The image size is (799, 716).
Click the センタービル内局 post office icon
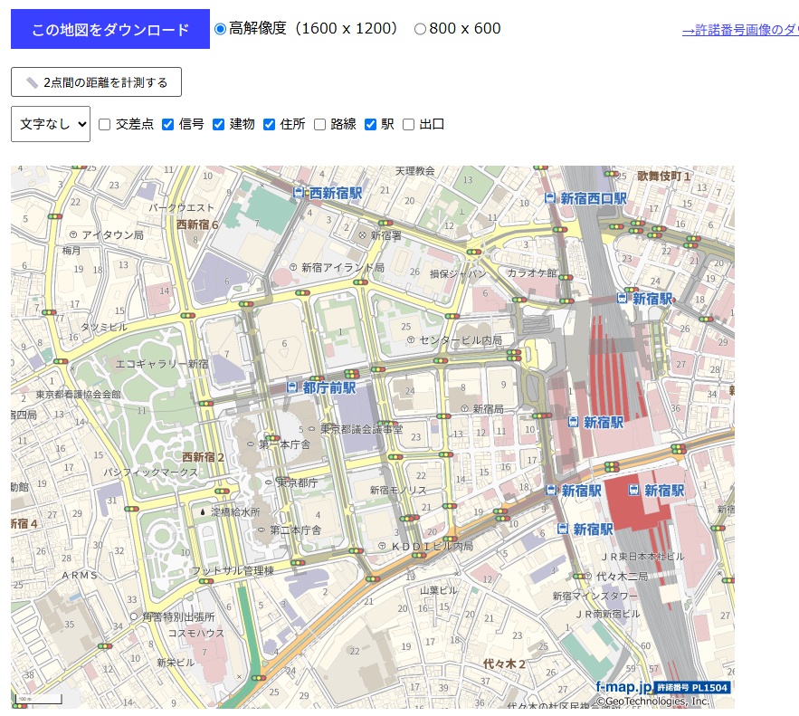(x=411, y=339)
